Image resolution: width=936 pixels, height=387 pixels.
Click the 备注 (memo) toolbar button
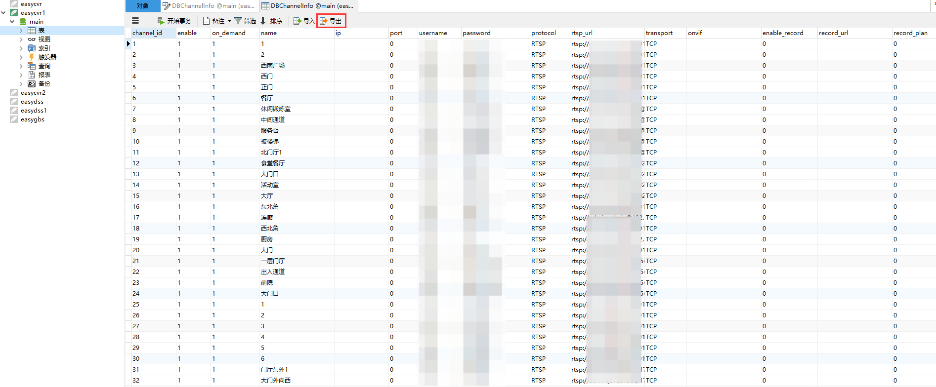213,21
